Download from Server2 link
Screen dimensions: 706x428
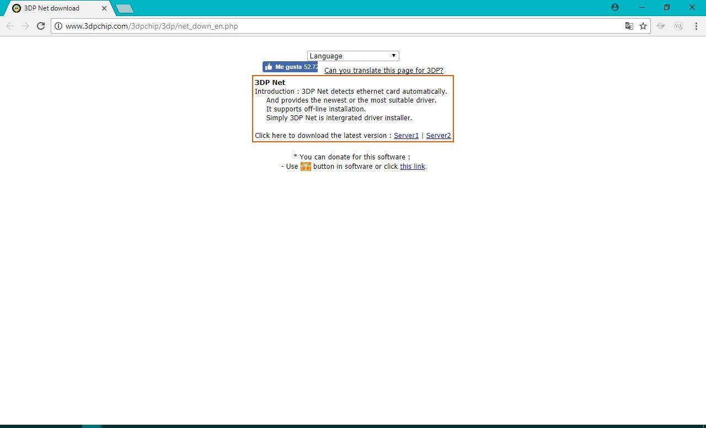pyautogui.click(x=438, y=136)
